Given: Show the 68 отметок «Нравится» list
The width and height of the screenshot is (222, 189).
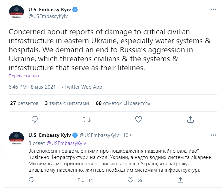Looking at the screenshot, I should coord(123,103).
